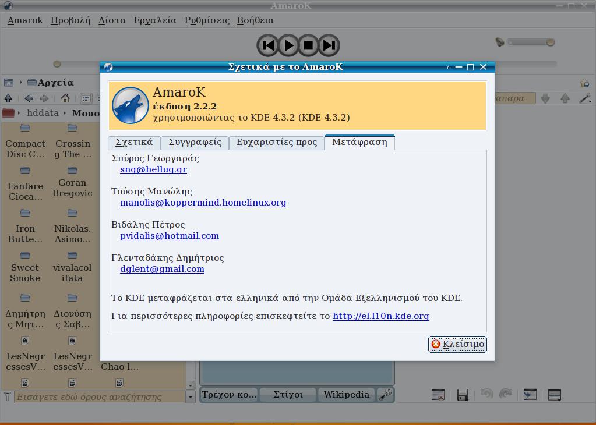
Task: Select the Μετάφραση tab
Action: coord(359,142)
